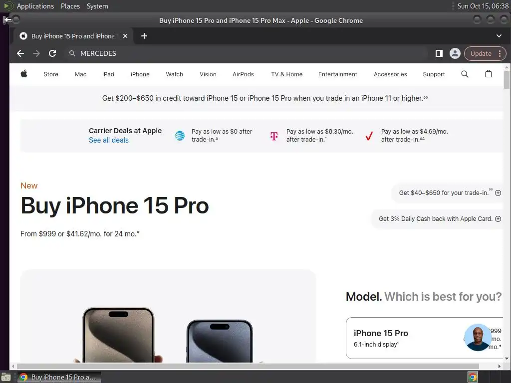Open the iPad menu

click(108, 74)
